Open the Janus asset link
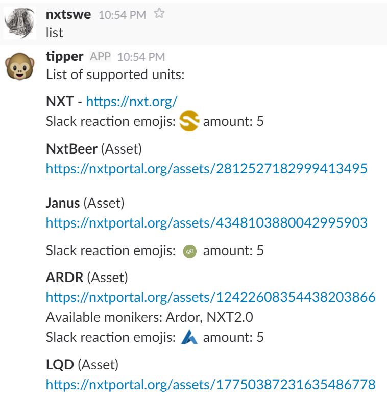This screenshot has width=387, height=402. click(x=206, y=222)
